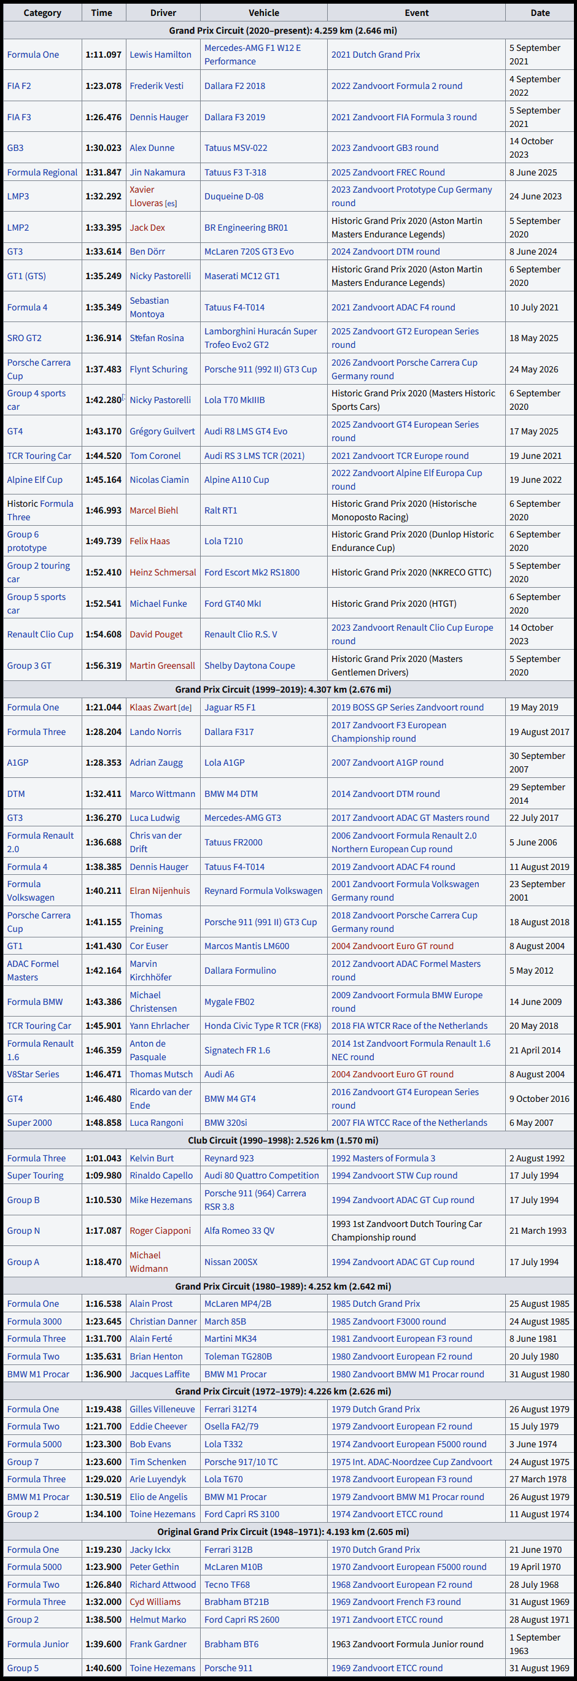Open Chris van der Drift link
The width and height of the screenshot is (577, 1681).
[x=155, y=842]
